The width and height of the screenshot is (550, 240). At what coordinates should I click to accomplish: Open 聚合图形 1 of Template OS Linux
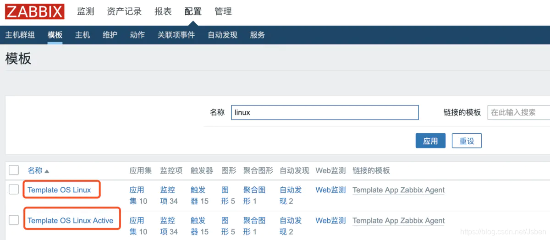pos(254,195)
